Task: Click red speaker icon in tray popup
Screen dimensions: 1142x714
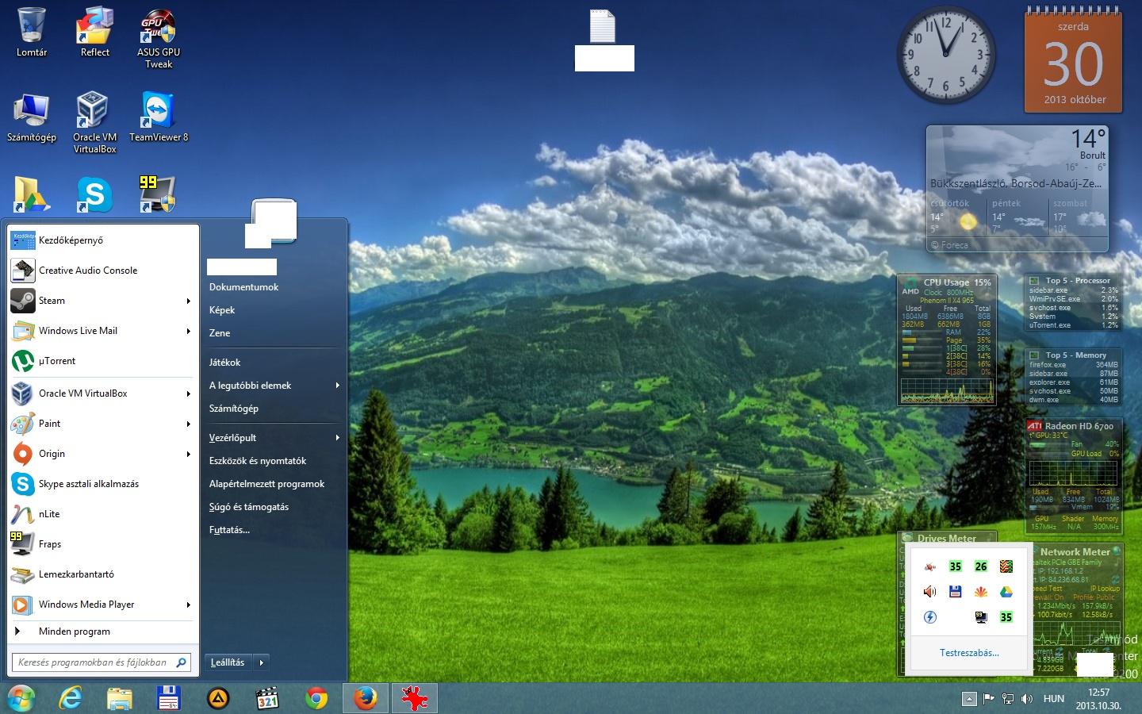Action: 930,592
